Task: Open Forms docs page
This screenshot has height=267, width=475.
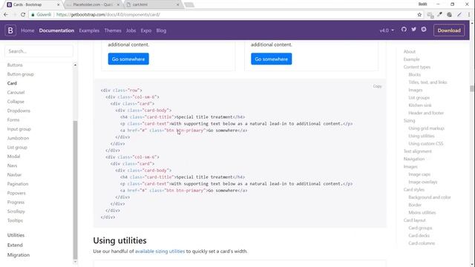Action: click(13, 120)
